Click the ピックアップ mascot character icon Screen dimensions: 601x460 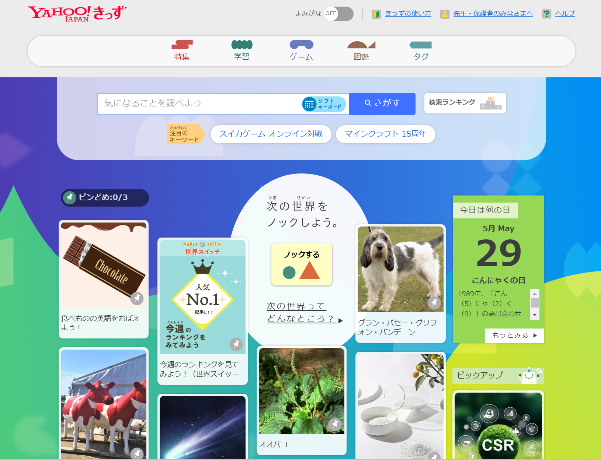(529, 376)
